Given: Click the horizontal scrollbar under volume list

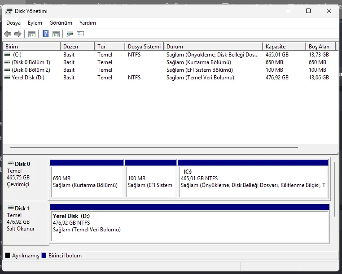Looking at the screenshot, I should click(x=154, y=148).
